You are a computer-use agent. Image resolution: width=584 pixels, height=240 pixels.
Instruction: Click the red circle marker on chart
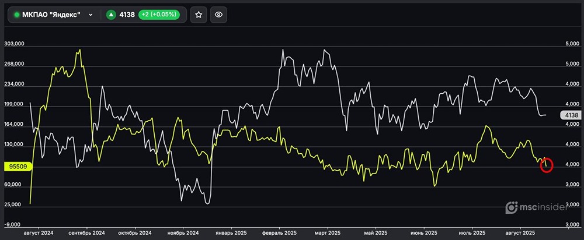(547, 165)
